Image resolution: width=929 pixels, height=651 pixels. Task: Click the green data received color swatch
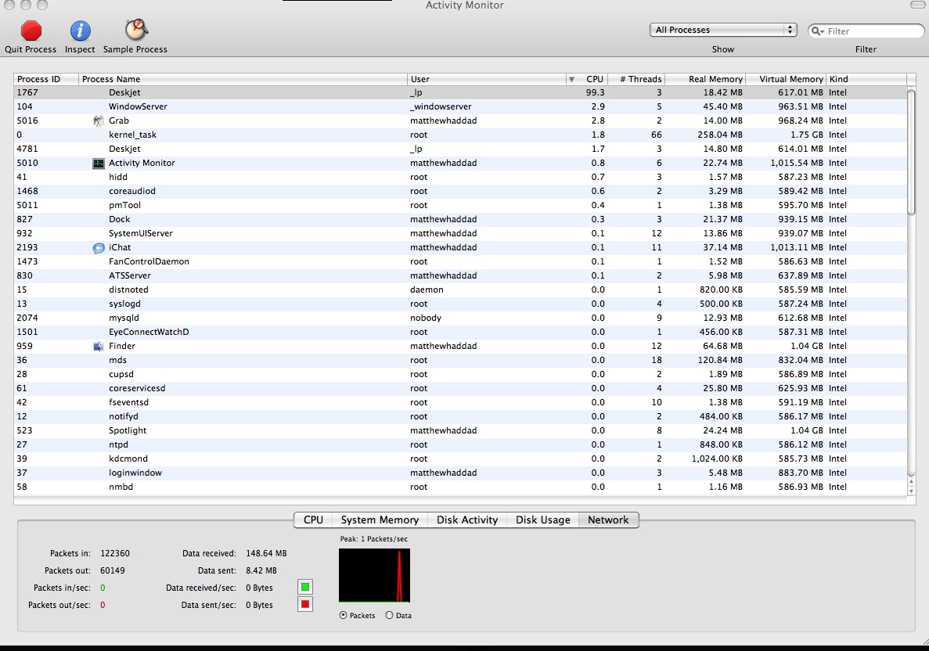(x=305, y=587)
